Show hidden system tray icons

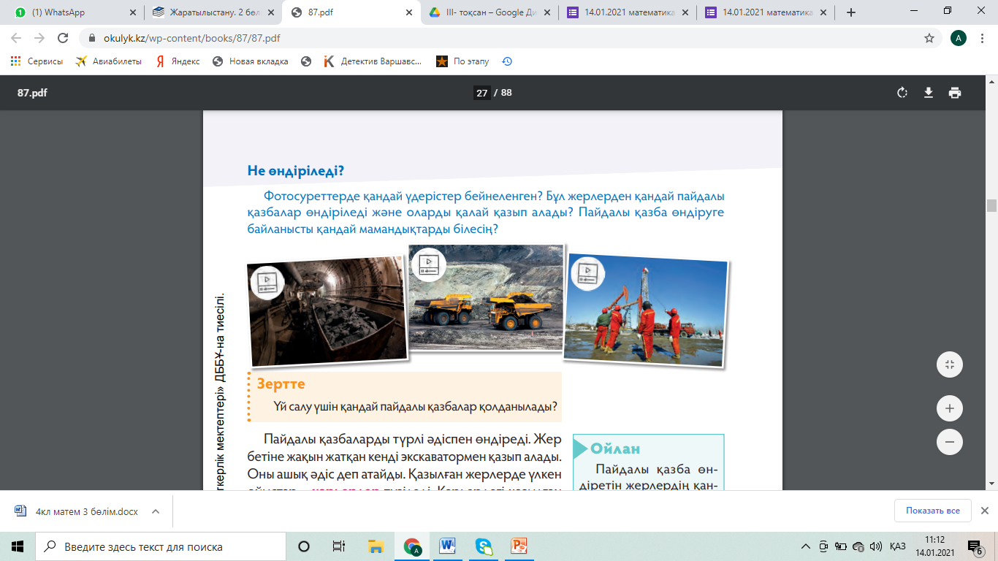click(806, 546)
